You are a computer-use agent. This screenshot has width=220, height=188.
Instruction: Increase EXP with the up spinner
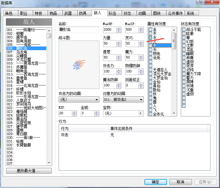point(74,112)
